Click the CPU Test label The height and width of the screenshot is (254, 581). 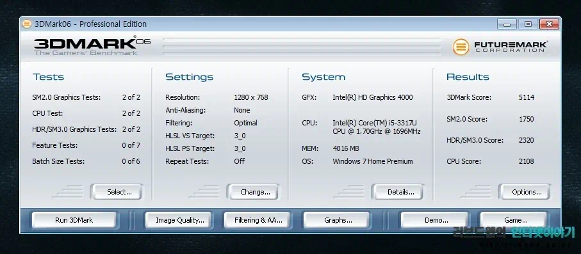tap(47, 113)
